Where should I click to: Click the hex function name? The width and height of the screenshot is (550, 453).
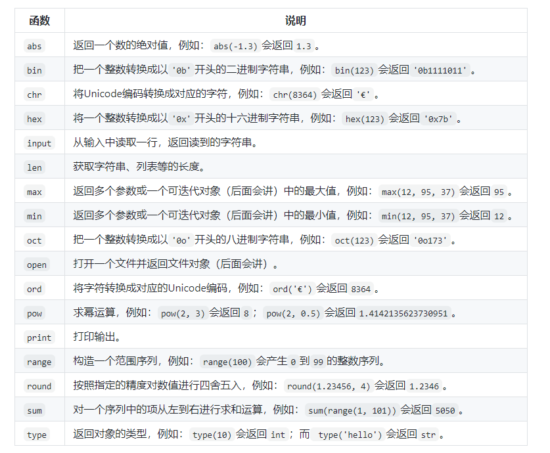click(35, 118)
